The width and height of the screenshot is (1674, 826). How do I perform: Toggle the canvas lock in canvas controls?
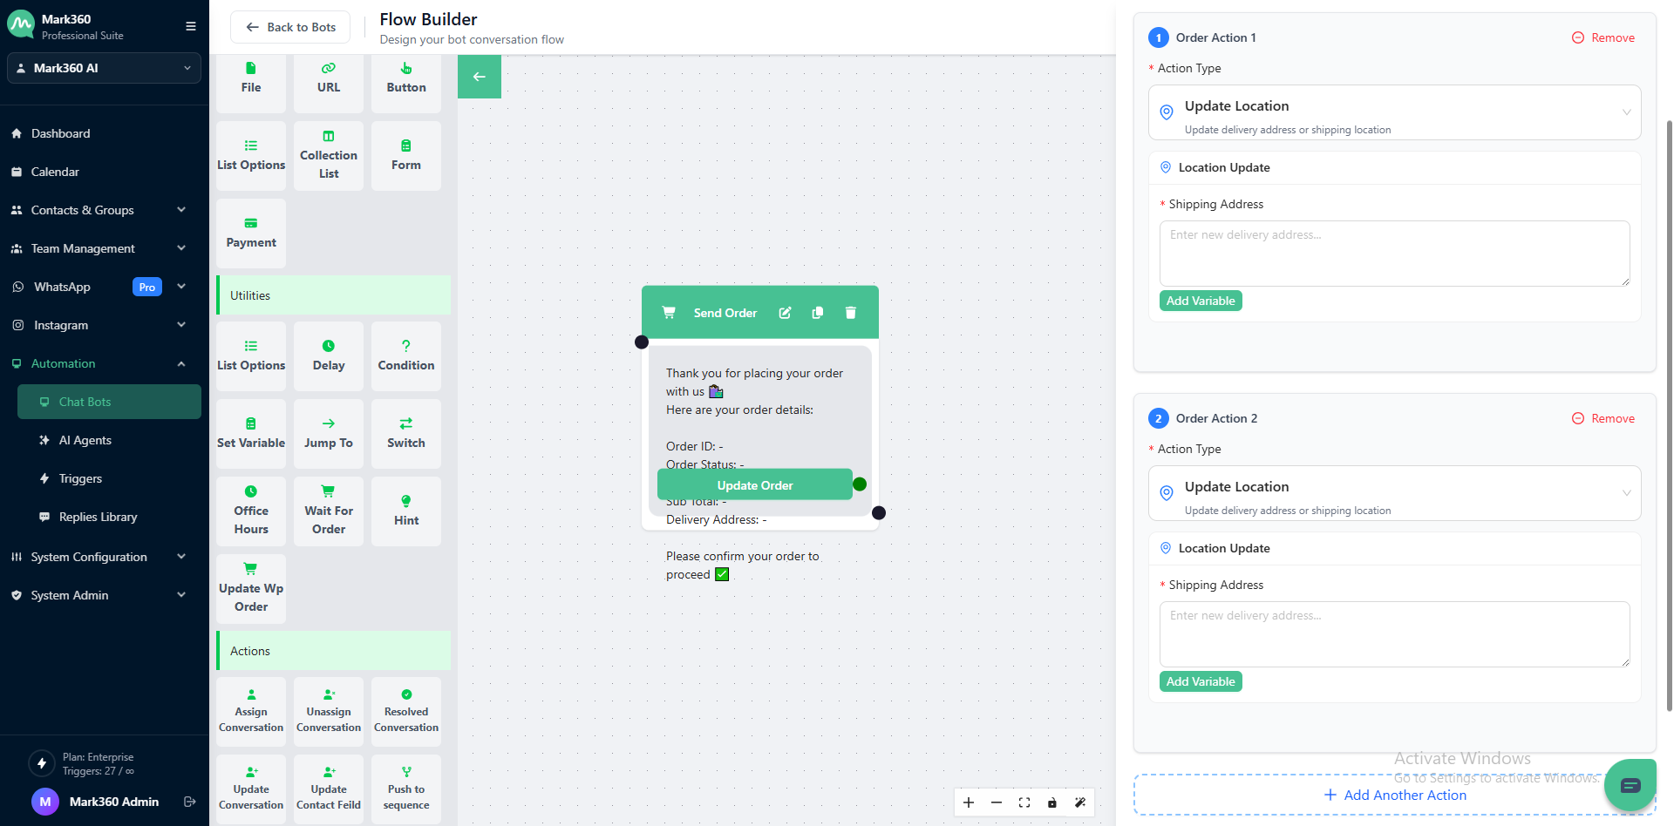coord(1052,802)
